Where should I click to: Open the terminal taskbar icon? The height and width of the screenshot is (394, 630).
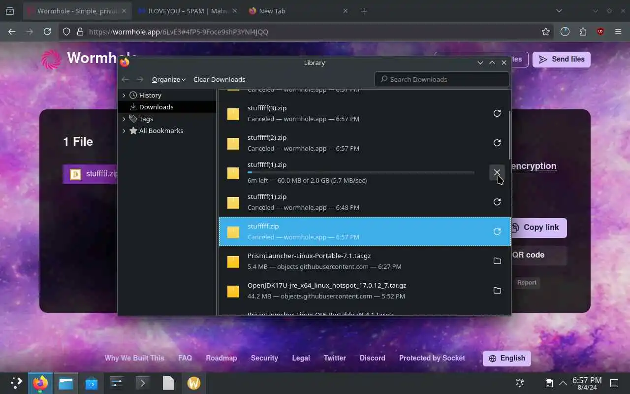(x=142, y=383)
